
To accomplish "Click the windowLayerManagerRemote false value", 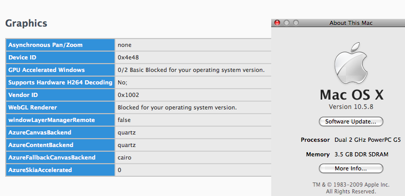I will 124,120.
